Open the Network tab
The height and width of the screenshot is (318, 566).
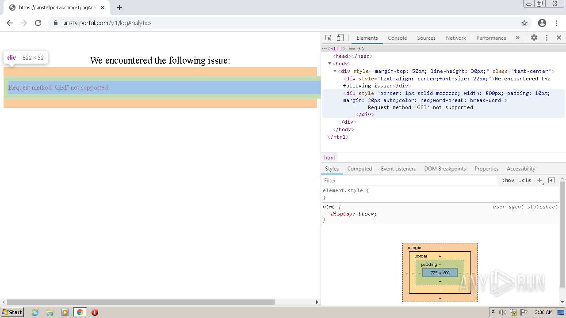tap(456, 38)
